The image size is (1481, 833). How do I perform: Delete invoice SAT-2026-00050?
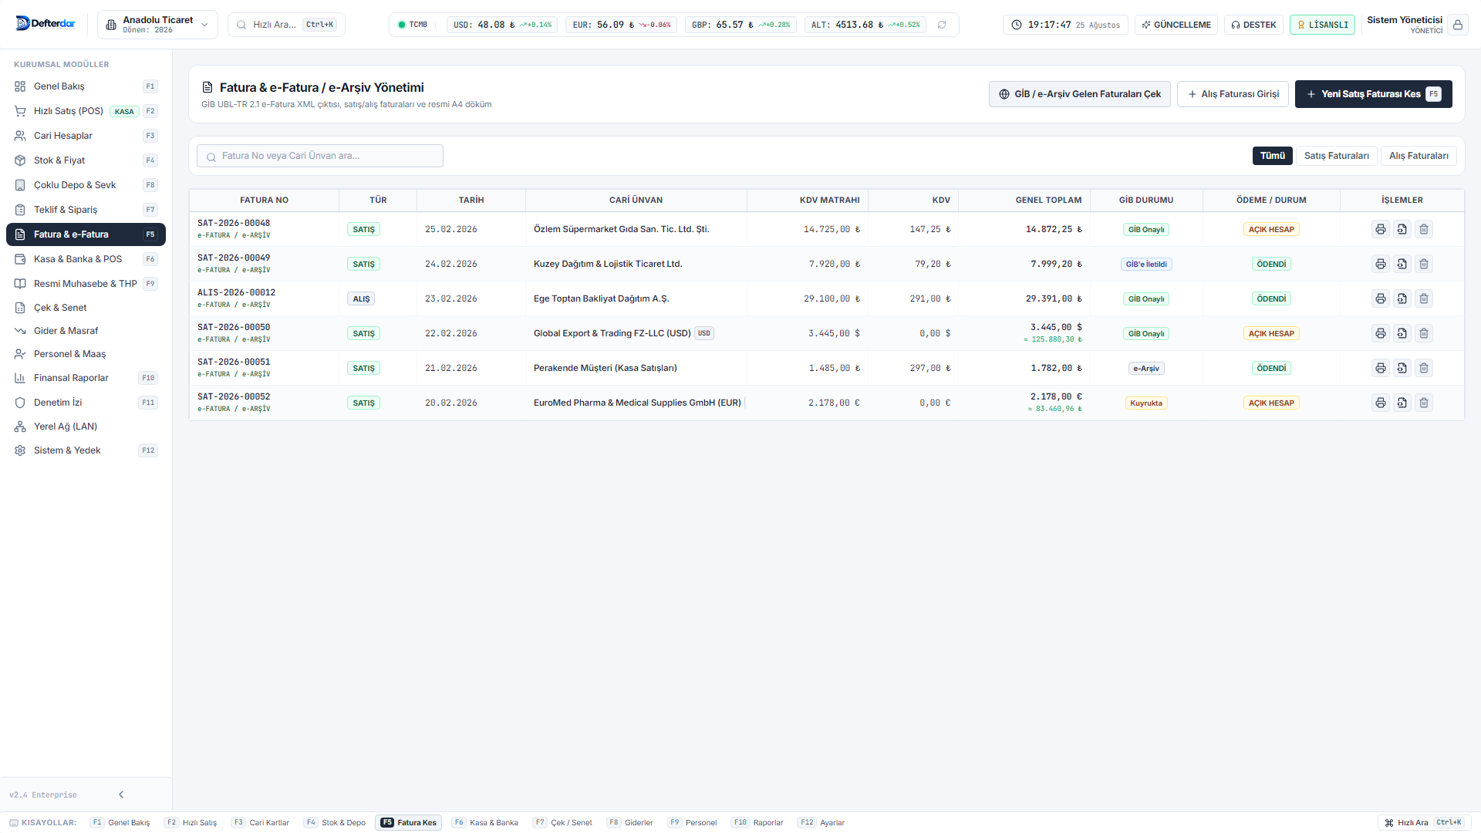click(x=1424, y=333)
